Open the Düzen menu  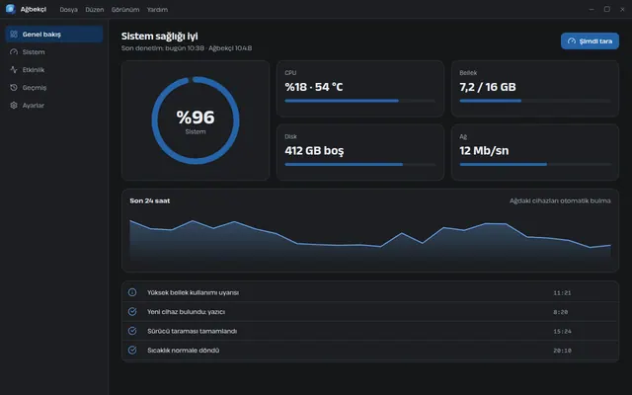[x=95, y=9]
